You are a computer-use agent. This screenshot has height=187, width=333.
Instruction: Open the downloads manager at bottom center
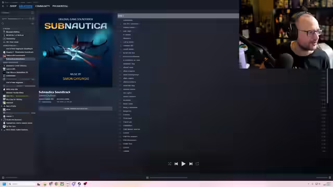pos(167,178)
